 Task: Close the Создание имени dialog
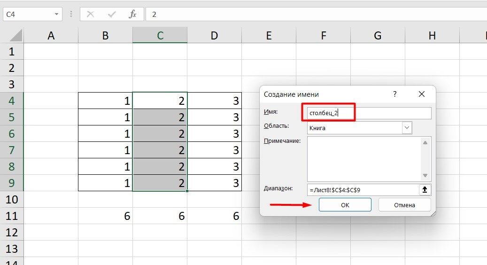click(421, 94)
